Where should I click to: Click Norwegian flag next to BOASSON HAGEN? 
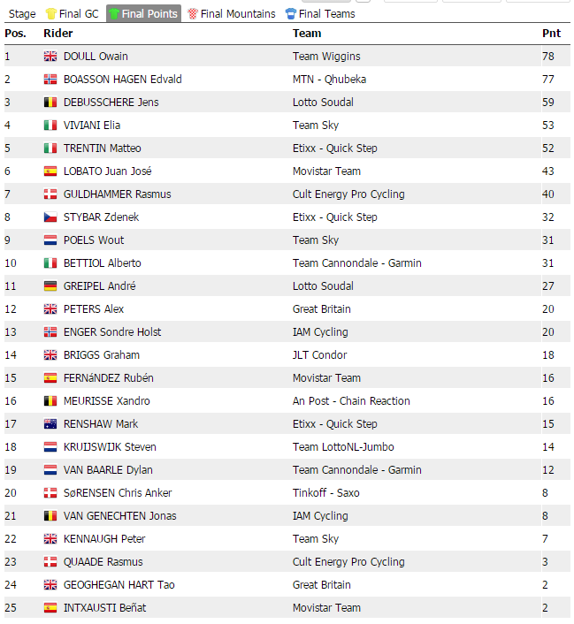click(x=50, y=80)
